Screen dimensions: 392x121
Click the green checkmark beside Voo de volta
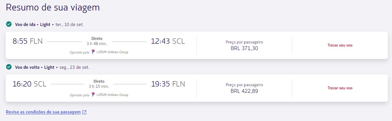pyautogui.click(x=9, y=67)
